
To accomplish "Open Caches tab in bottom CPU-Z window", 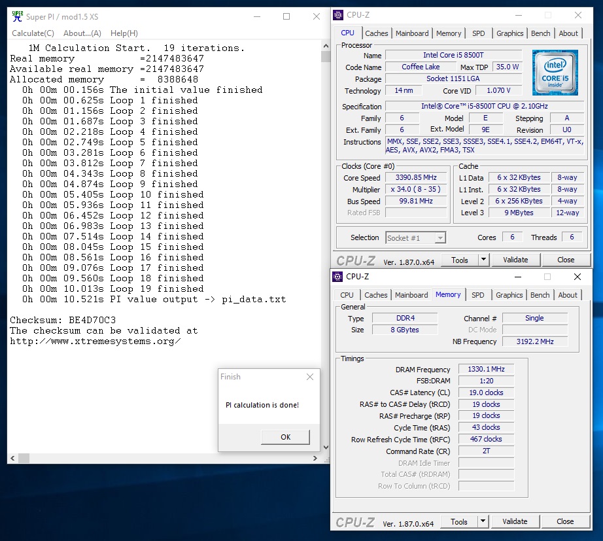I will click(x=375, y=295).
